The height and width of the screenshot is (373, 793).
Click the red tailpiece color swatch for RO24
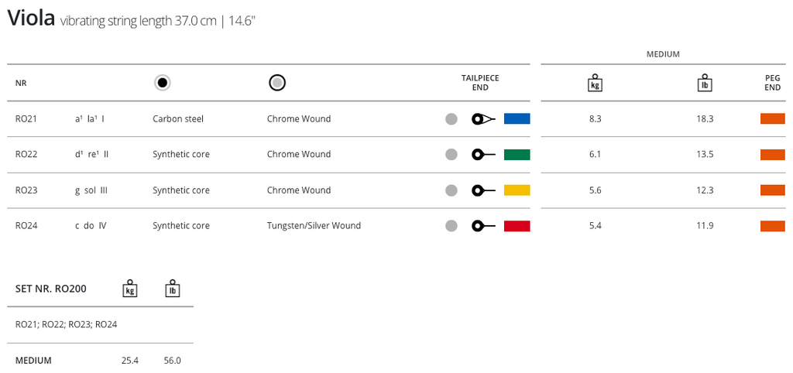click(517, 226)
